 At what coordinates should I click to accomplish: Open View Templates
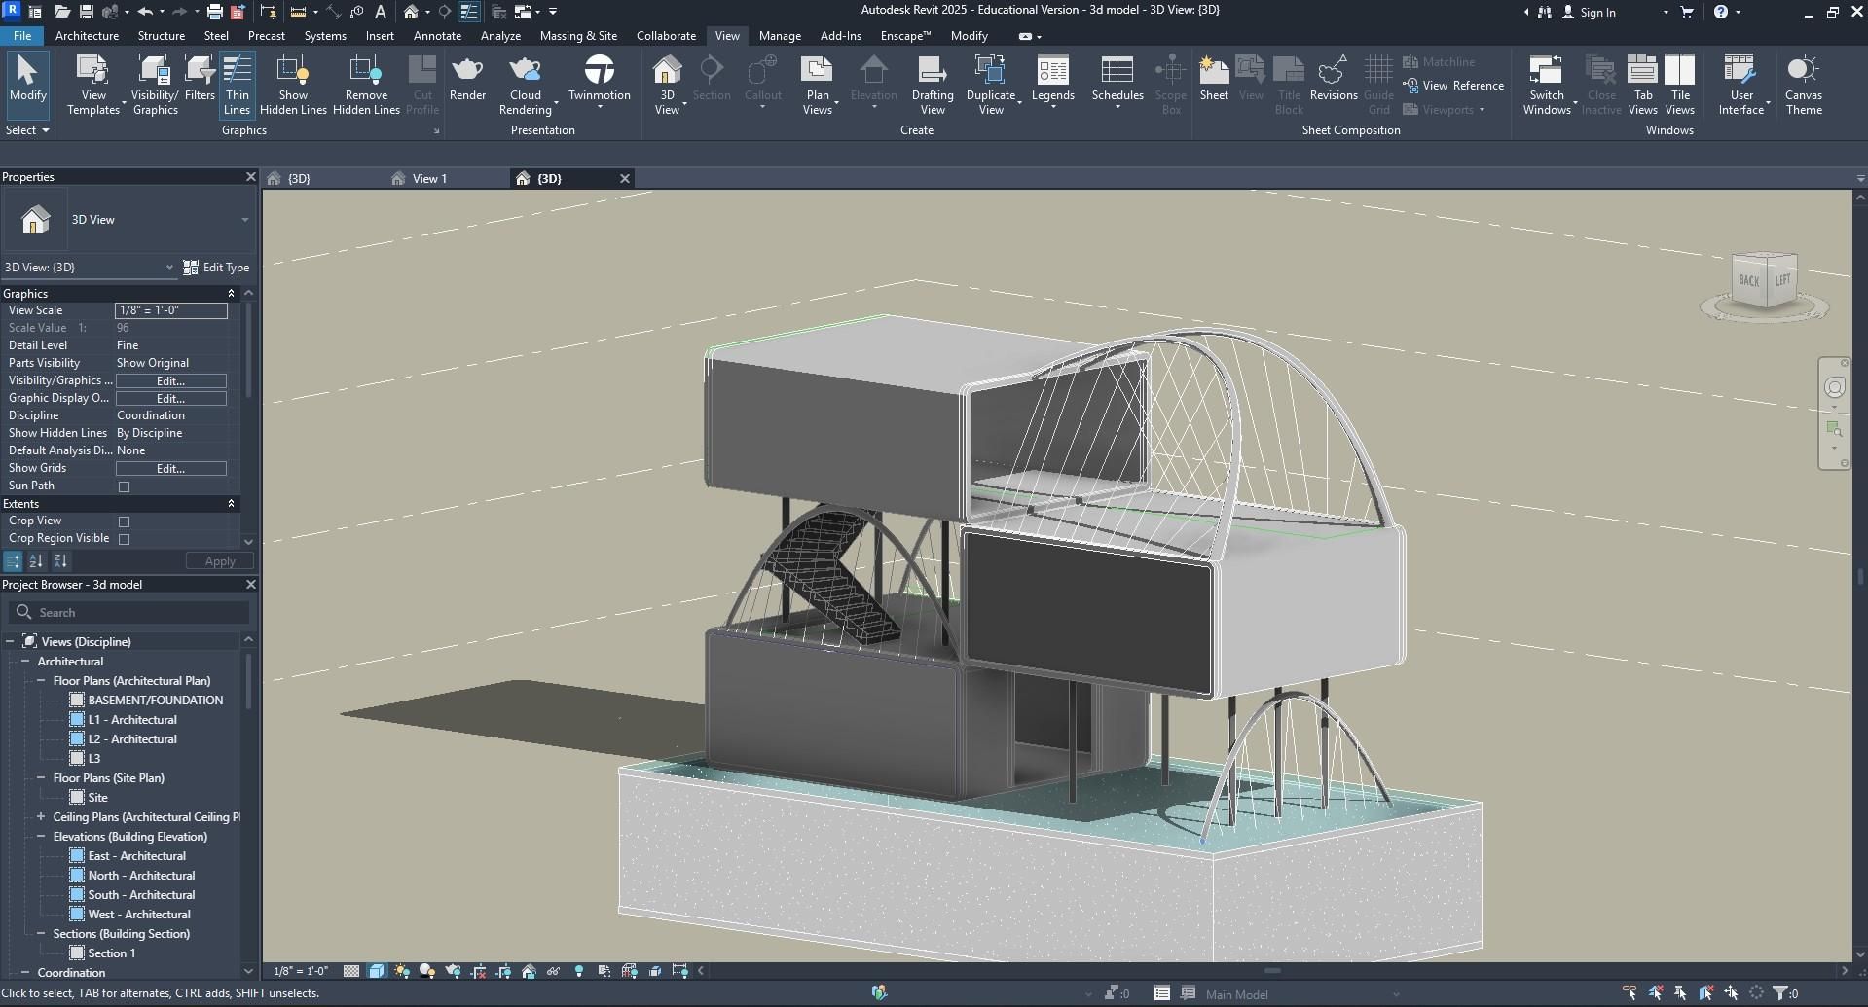pyautogui.click(x=93, y=85)
